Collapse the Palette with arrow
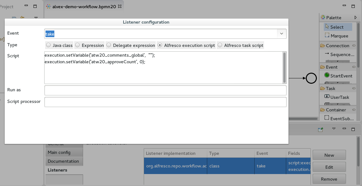The width and height of the screenshot is (362, 186). click(x=355, y=18)
